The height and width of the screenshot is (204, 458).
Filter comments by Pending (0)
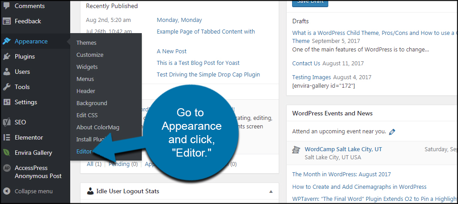[x=123, y=164]
